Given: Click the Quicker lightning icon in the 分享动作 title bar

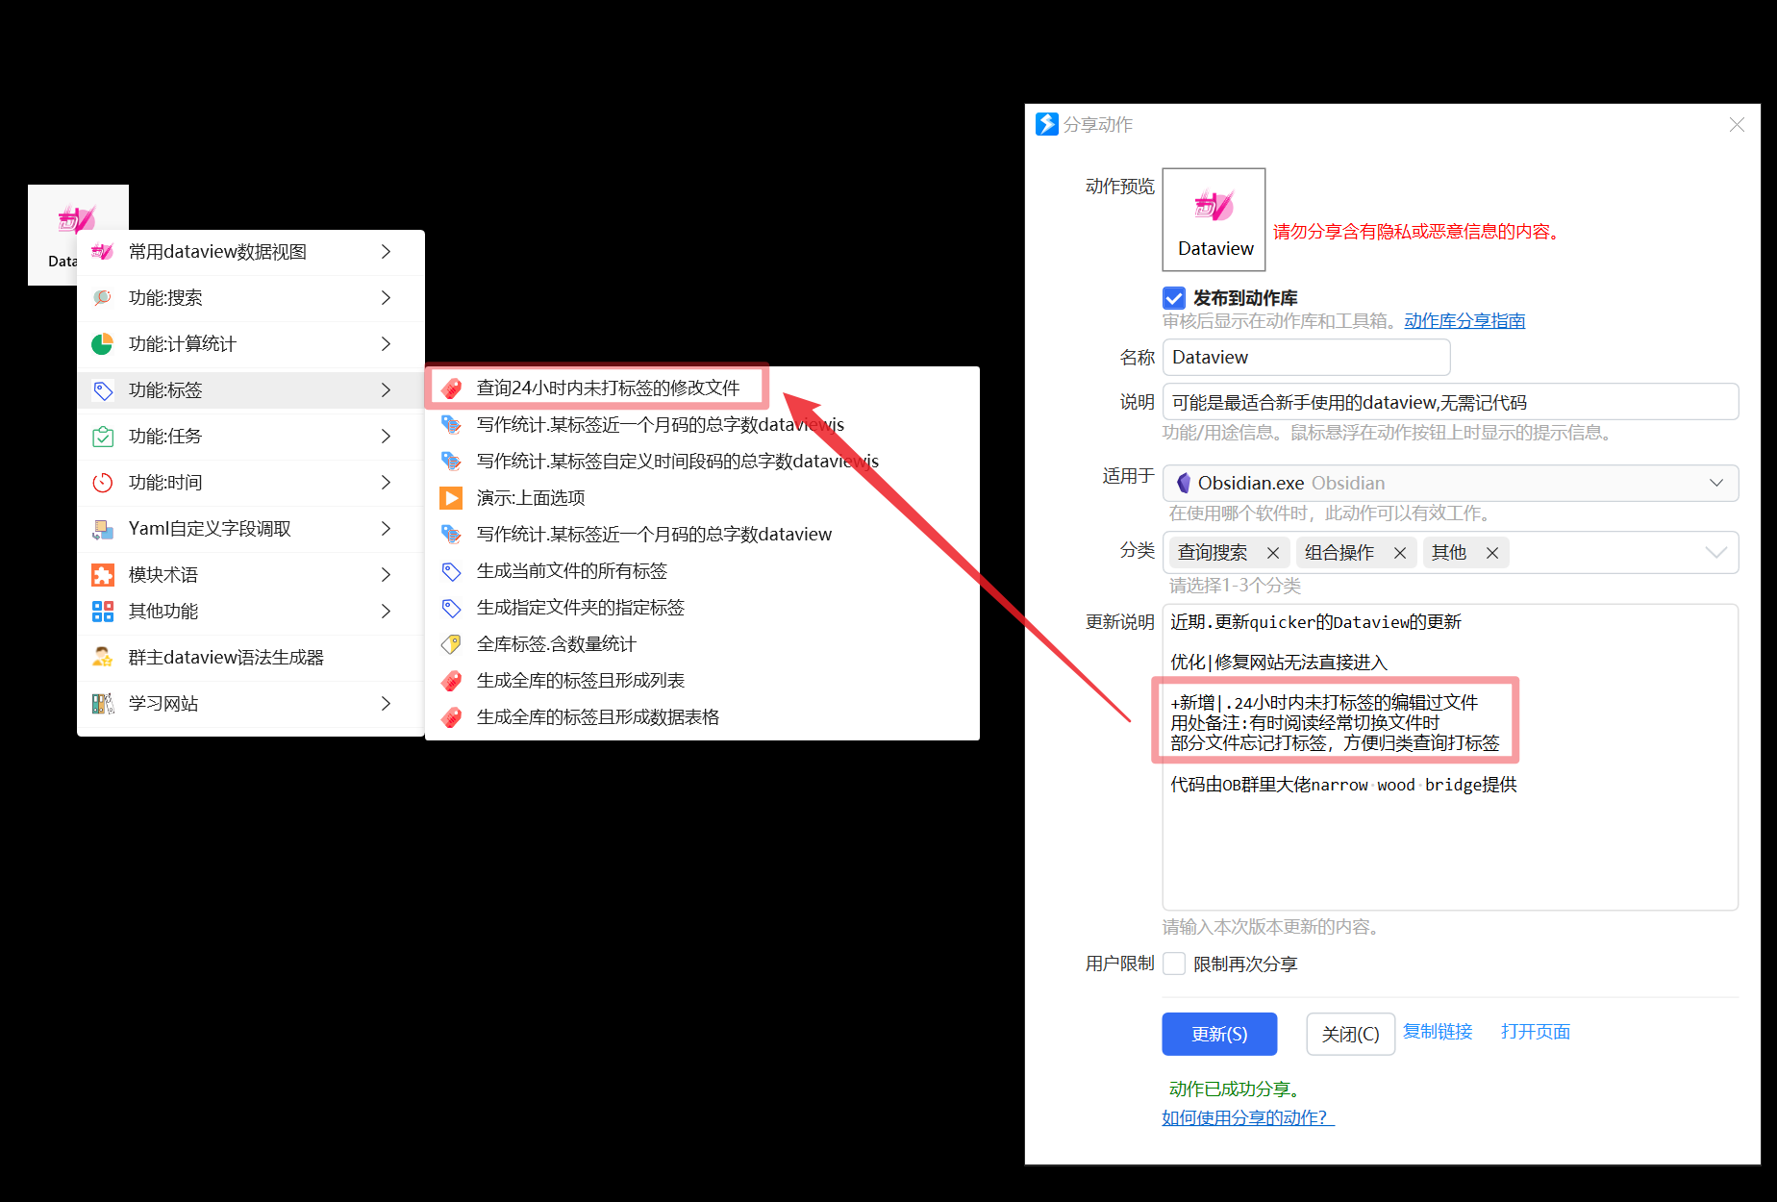Looking at the screenshot, I should tap(1046, 124).
